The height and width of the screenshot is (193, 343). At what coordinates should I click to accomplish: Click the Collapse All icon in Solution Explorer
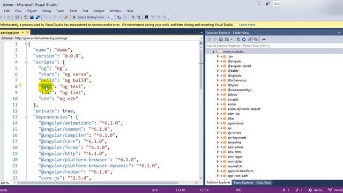click(x=250, y=39)
